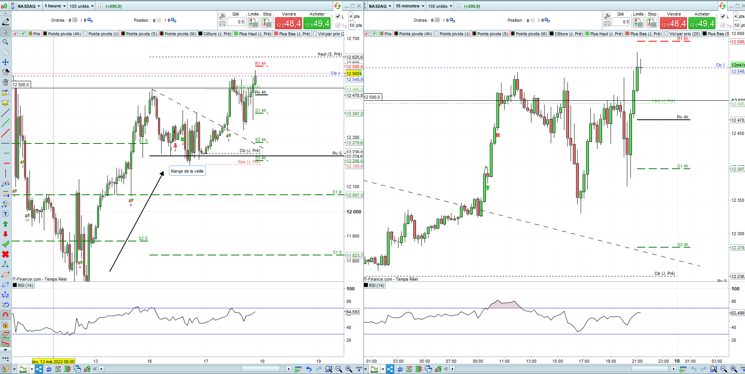Click the candlestick chart icon at top-left
Image resolution: width=745 pixels, height=374 pixels.
pos(4,6)
